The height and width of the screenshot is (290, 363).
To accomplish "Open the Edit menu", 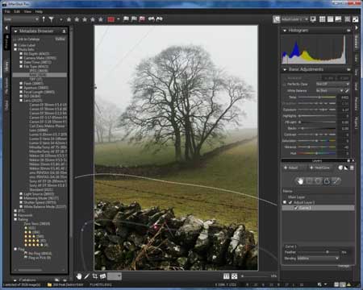I will click(x=17, y=11).
